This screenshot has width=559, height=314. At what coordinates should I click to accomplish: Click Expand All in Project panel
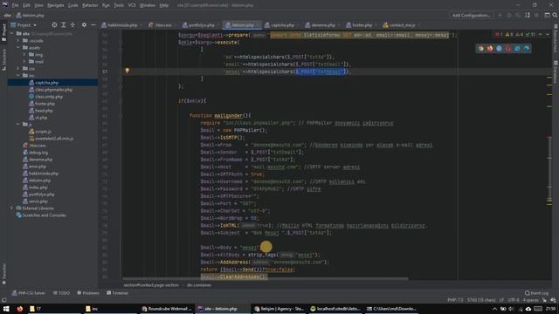tap(64, 25)
